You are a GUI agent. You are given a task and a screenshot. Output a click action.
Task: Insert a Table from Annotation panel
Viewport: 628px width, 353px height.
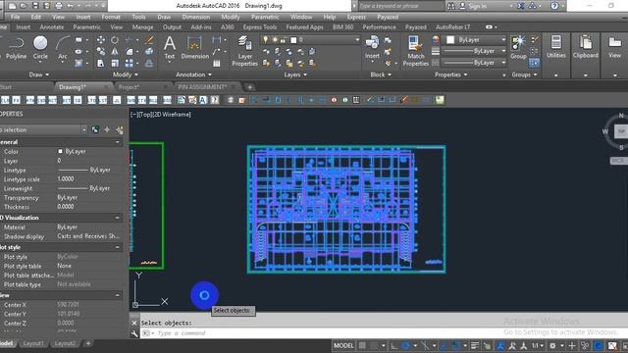pos(217,63)
